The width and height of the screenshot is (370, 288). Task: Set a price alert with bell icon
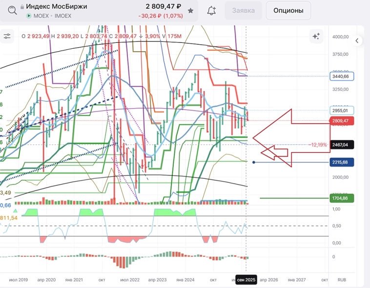[211, 11]
